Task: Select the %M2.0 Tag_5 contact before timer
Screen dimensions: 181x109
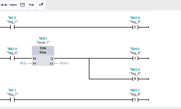Action: click(12, 58)
